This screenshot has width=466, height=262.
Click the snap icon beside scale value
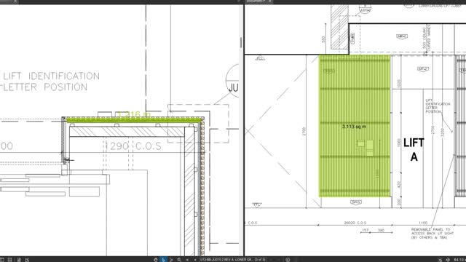tap(449, 260)
